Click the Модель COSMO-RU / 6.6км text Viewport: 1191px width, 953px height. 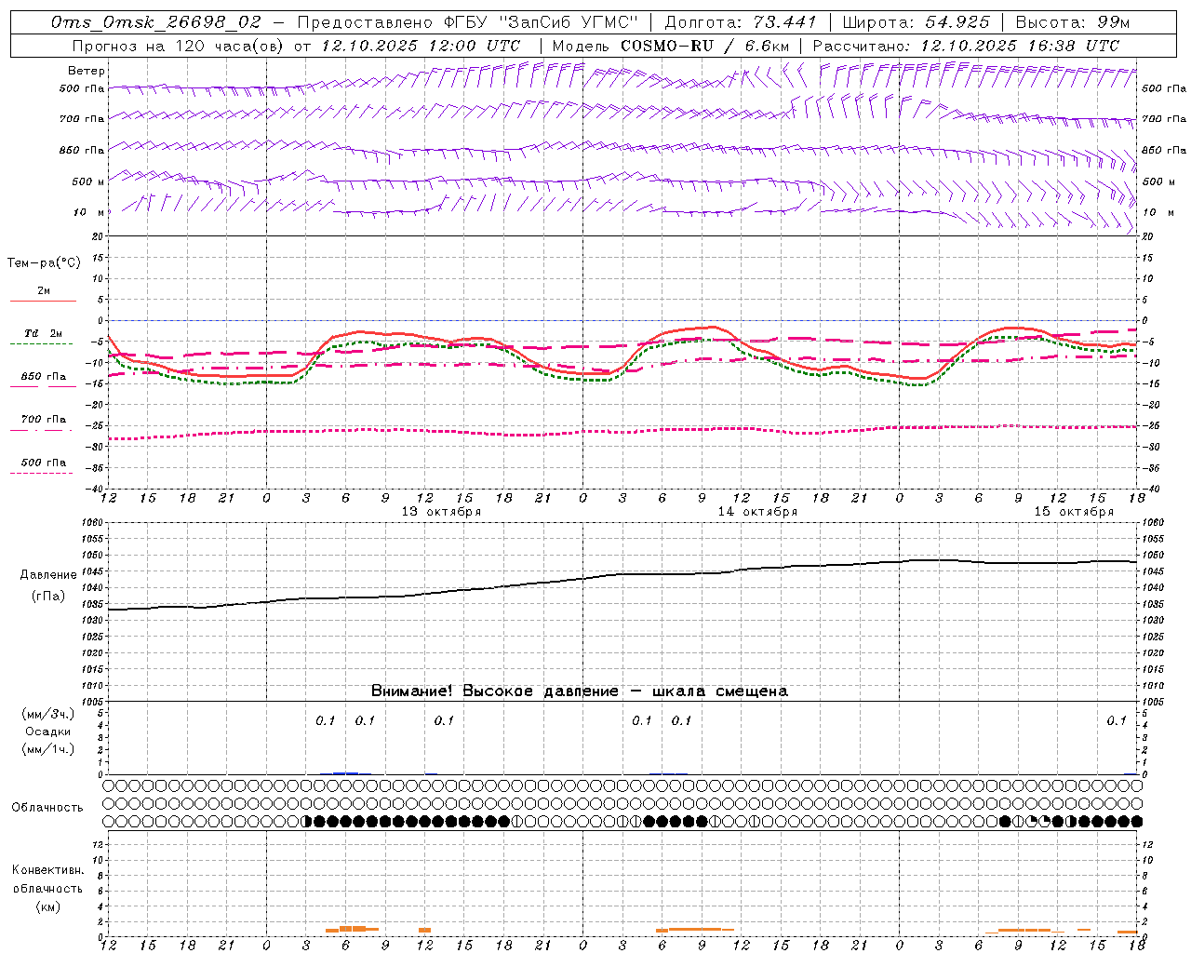pos(670,46)
